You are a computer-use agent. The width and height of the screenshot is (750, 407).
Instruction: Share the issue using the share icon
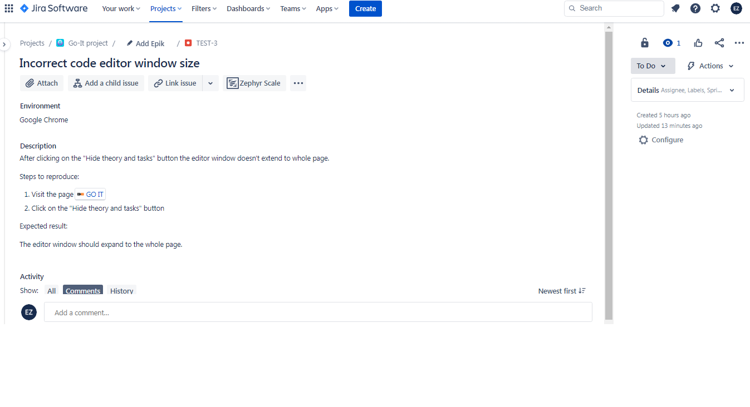[719, 43]
